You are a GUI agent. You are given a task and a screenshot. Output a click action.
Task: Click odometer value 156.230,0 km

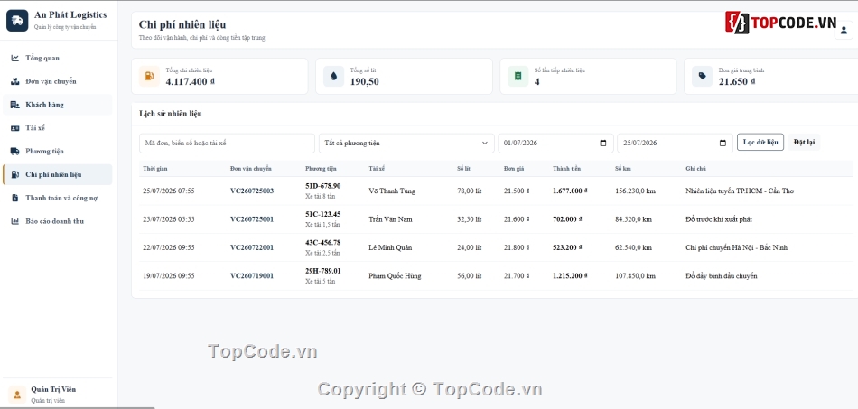[x=635, y=191]
